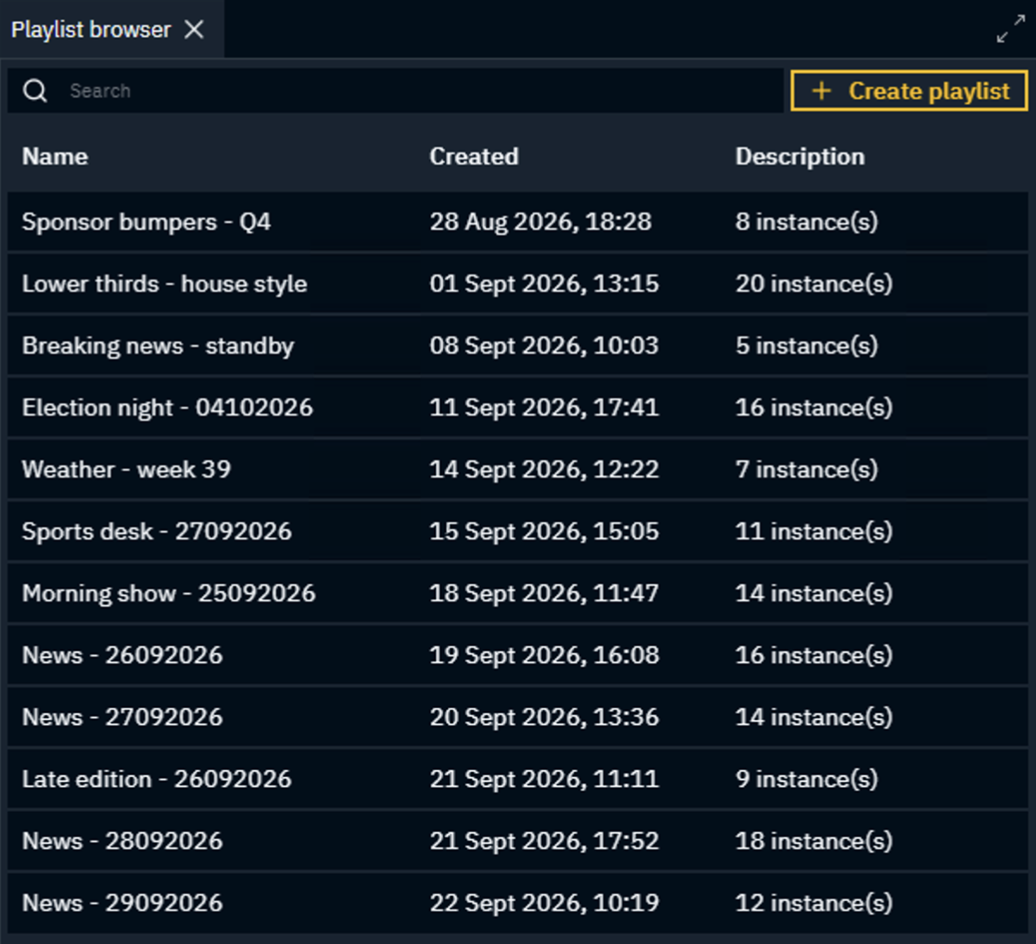Sort by the Description column header

pos(800,157)
